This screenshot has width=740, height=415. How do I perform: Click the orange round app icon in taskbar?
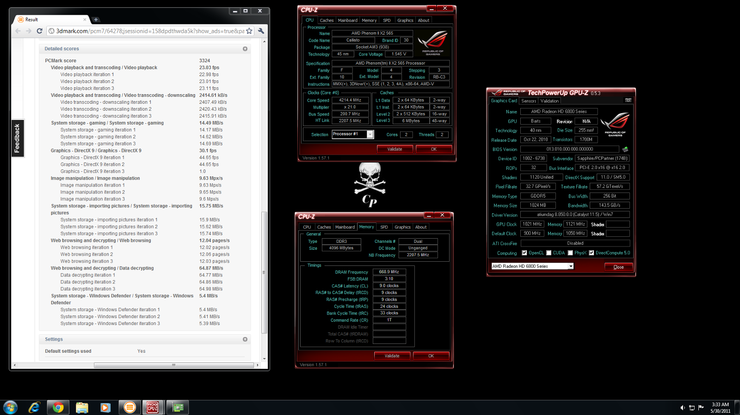pyautogui.click(x=130, y=407)
